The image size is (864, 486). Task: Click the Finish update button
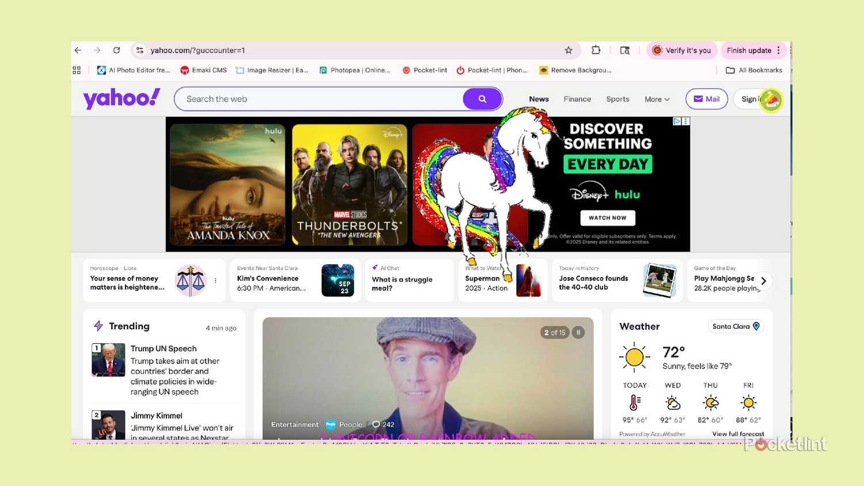749,51
